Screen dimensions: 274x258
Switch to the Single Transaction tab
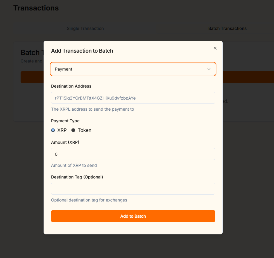coord(85,28)
